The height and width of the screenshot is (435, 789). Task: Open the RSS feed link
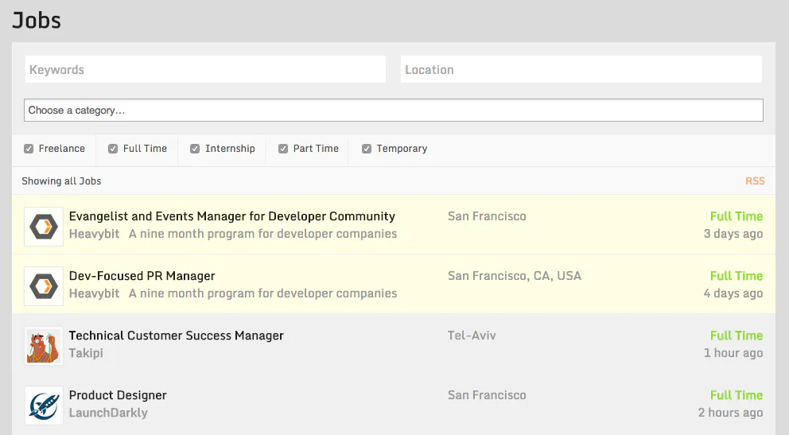coord(755,181)
